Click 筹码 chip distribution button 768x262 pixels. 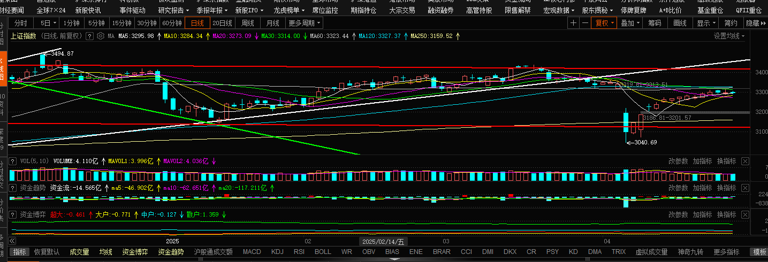[655, 23]
